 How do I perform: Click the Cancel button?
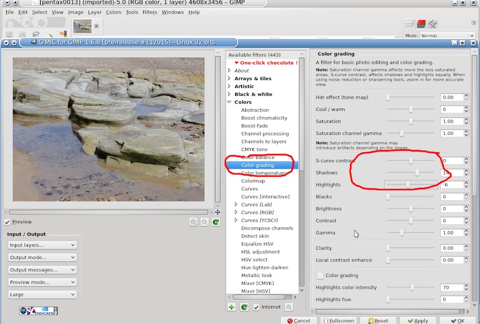pyautogui.click(x=299, y=320)
